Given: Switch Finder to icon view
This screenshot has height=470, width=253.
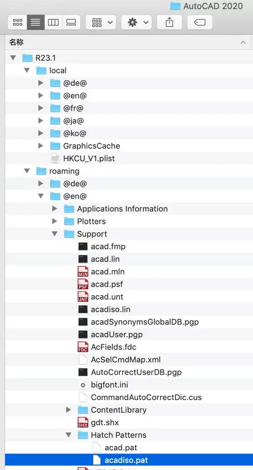Looking at the screenshot, I should [17, 22].
